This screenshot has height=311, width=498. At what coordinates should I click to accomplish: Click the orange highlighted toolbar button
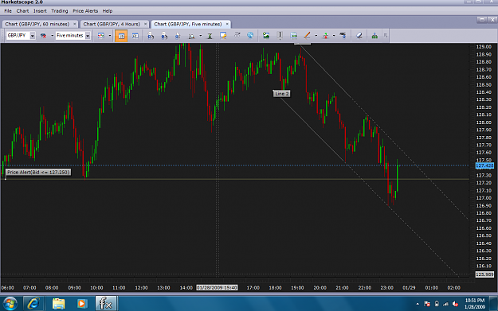tap(121, 36)
